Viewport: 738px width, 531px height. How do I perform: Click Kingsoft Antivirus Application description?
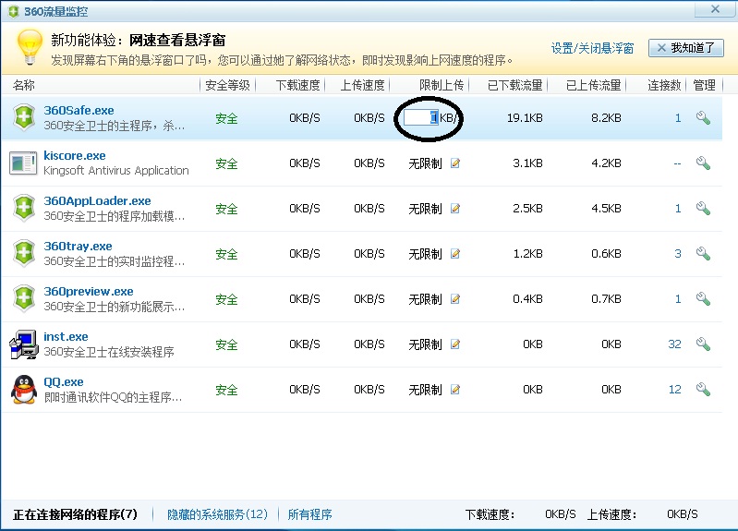[115, 171]
